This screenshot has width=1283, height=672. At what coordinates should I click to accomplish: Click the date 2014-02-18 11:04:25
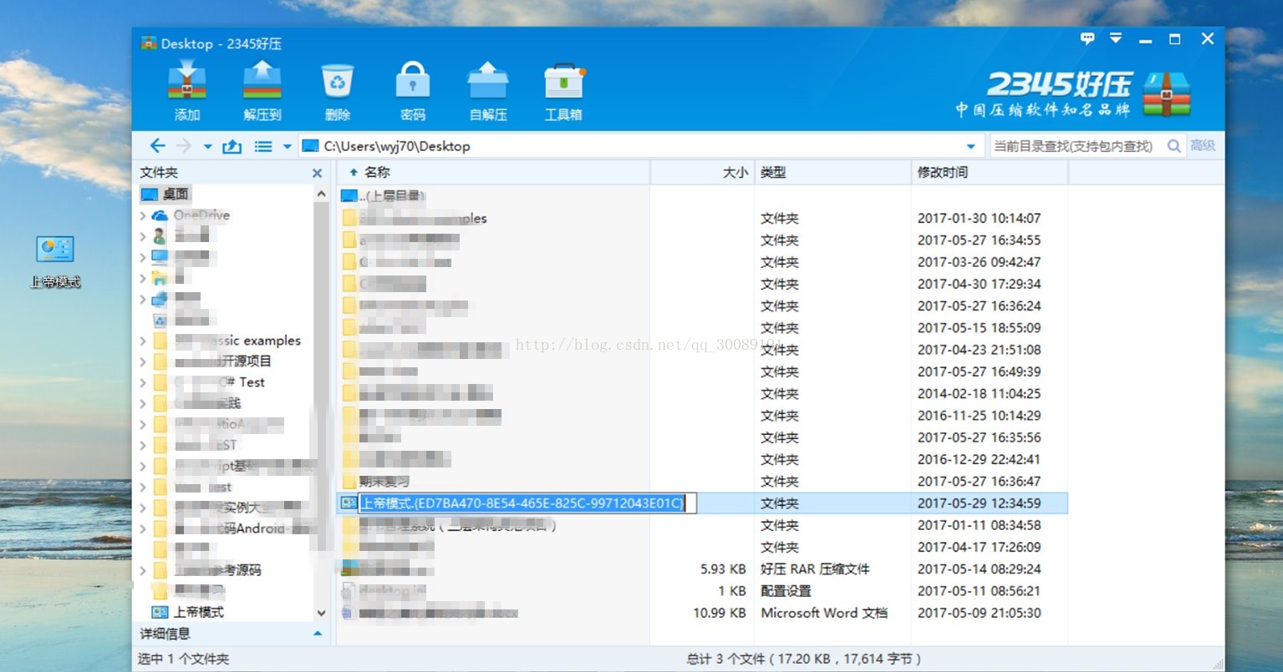(x=979, y=393)
